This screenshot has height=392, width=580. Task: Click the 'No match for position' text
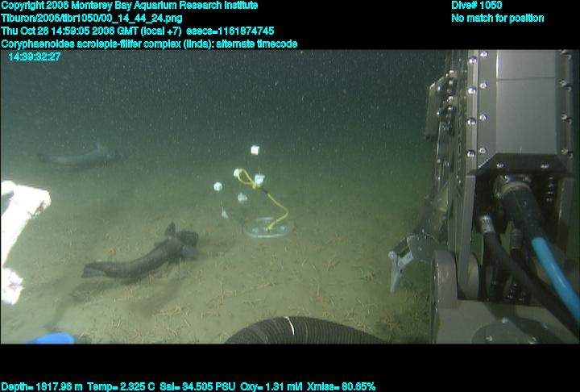click(x=498, y=19)
